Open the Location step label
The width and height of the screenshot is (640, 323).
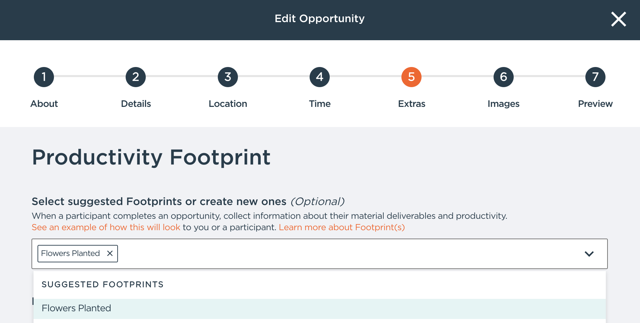228,104
